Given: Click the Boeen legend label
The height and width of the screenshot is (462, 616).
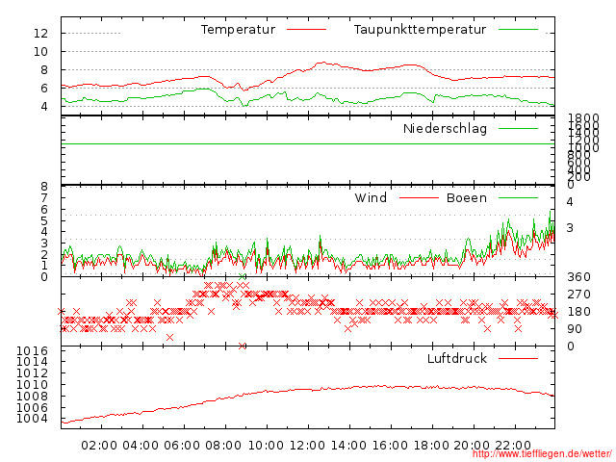Looking at the screenshot, I should [467, 198].
